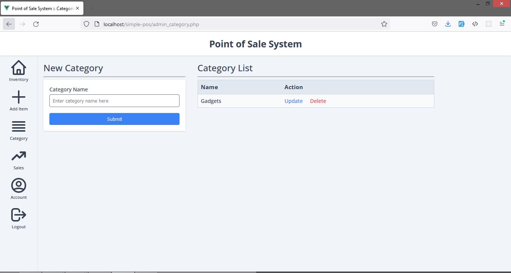Click the Category Name label
Image resolution: width=511 pixels, height=273 pixels.
pos(68,90)
